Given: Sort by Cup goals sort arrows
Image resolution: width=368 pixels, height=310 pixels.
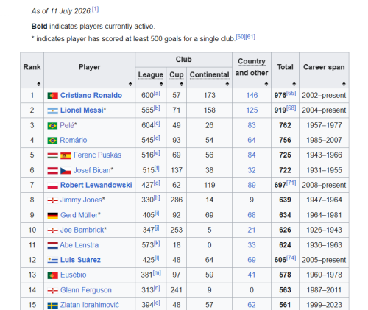Looking at the screenshot, I should pos(182,84).
